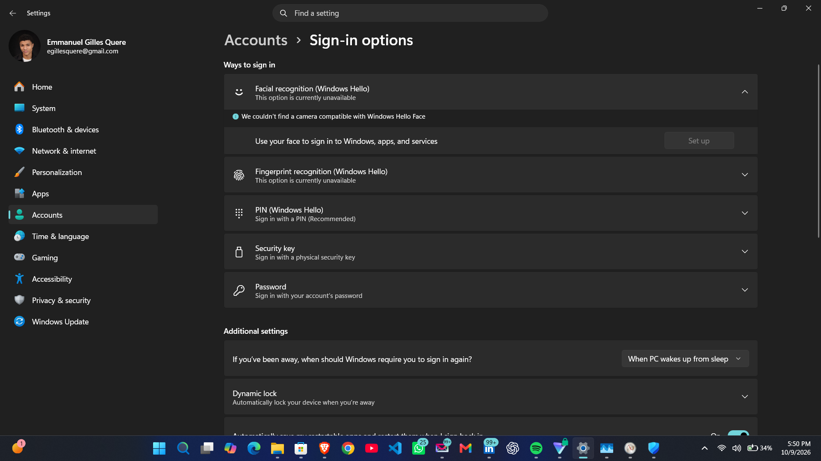
Task: Launch Copilot from the taskbar
Action: coord(230,448)
